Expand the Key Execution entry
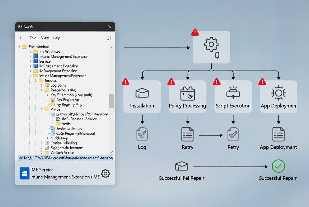Image resolution: width=309 pixels, height=207 pixels. [x=48, y=95]
